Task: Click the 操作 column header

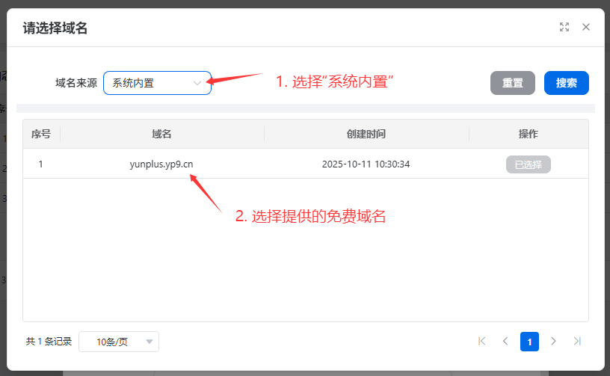Action: point(528,134)
